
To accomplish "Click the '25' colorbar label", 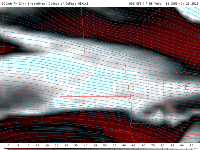I will click(57, 145).
